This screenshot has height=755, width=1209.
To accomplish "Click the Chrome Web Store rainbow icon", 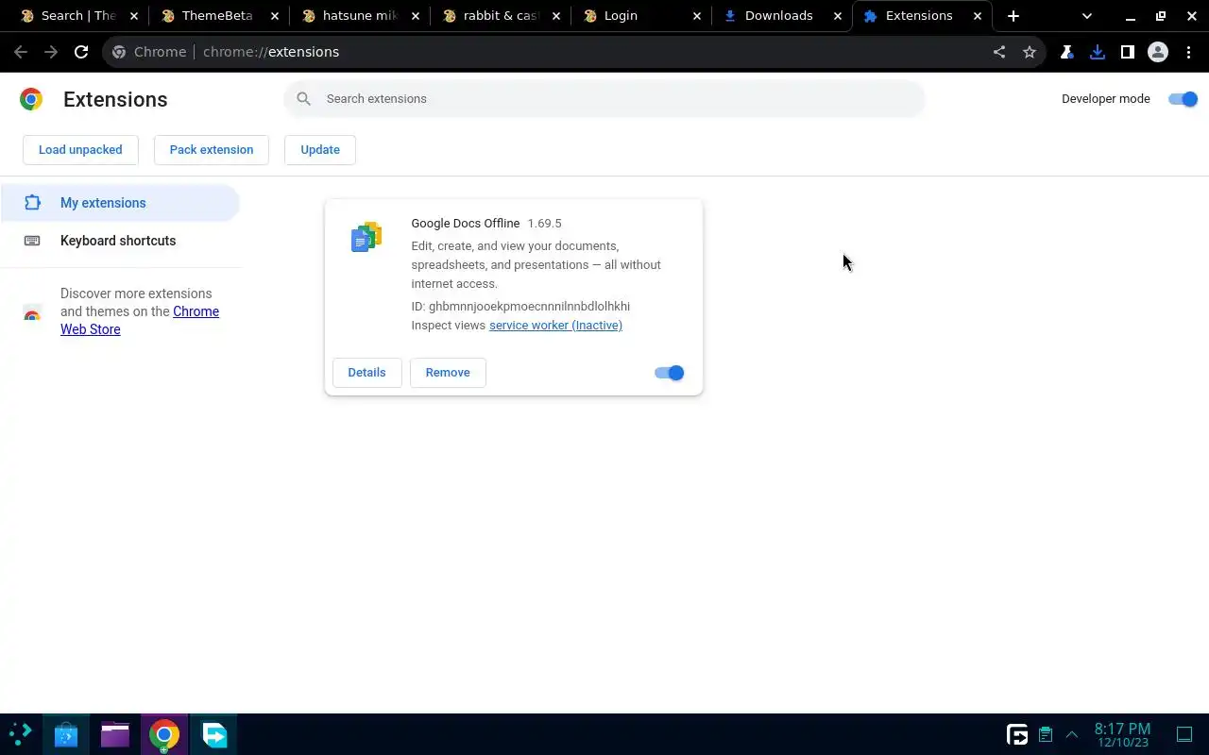I will tap(32, 312).
